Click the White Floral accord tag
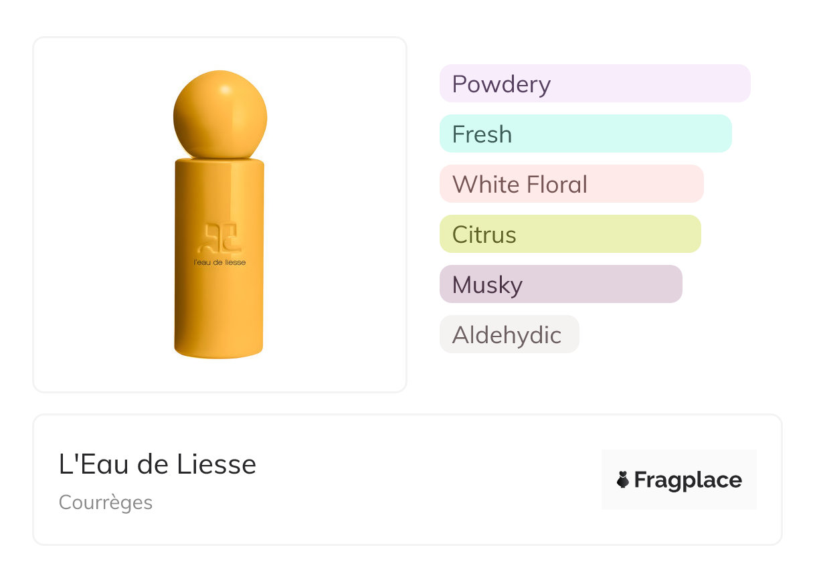 point(571,184)
